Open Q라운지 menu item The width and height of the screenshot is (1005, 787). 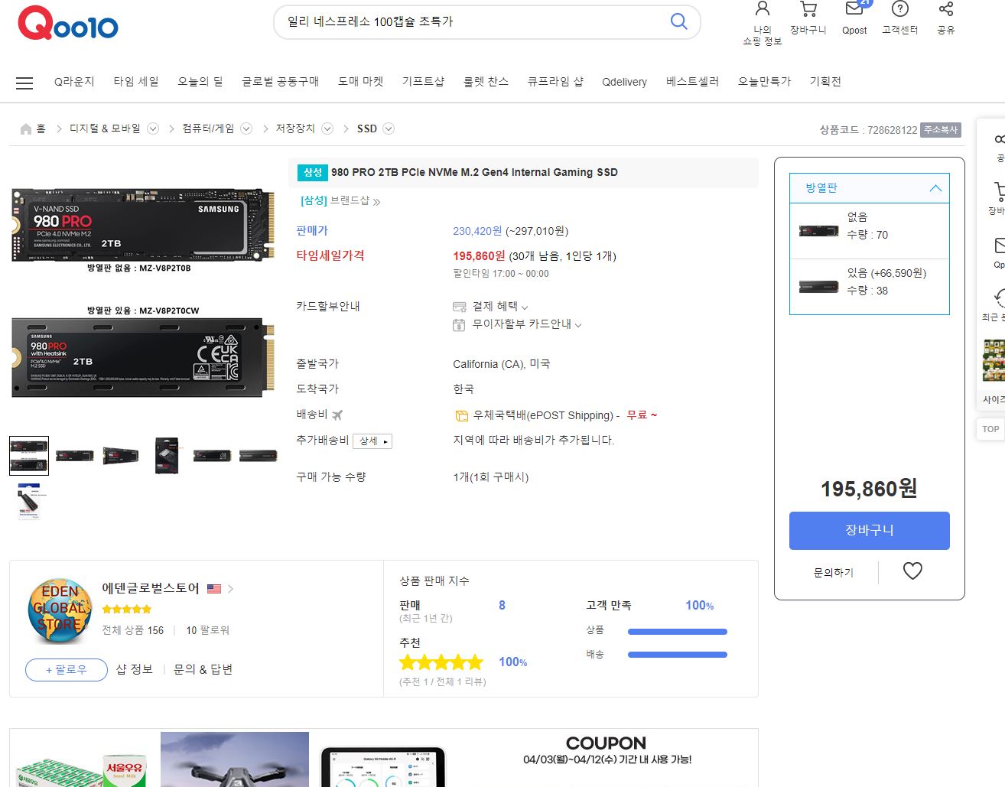pos(74,82)
